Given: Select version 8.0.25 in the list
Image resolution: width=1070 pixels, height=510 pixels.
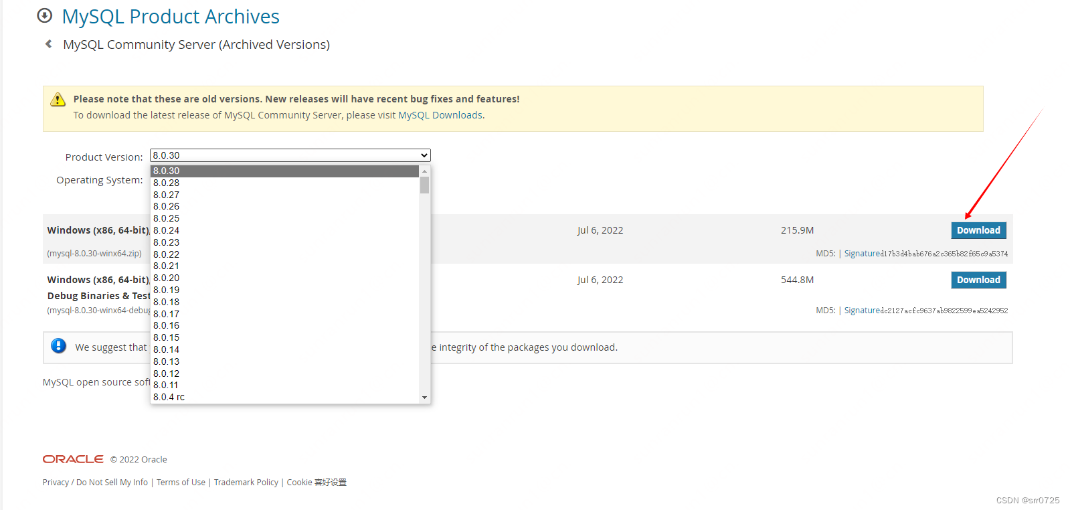Looking at the screenshot, I should (x=284, y=219).
